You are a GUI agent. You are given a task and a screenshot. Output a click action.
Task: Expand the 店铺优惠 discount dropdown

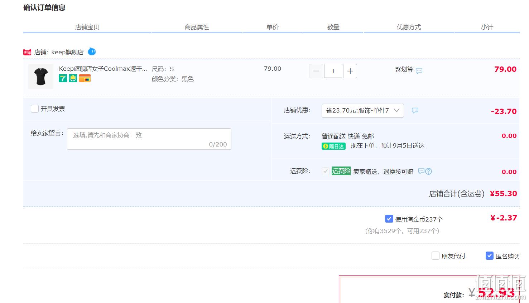coord(363,110)
